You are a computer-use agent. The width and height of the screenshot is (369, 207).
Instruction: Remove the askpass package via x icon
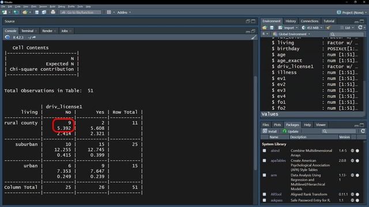[357, 201]
